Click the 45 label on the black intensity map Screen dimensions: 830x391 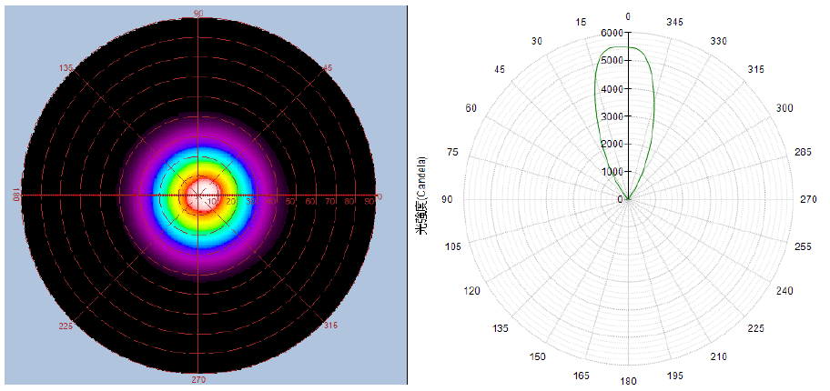328,67
